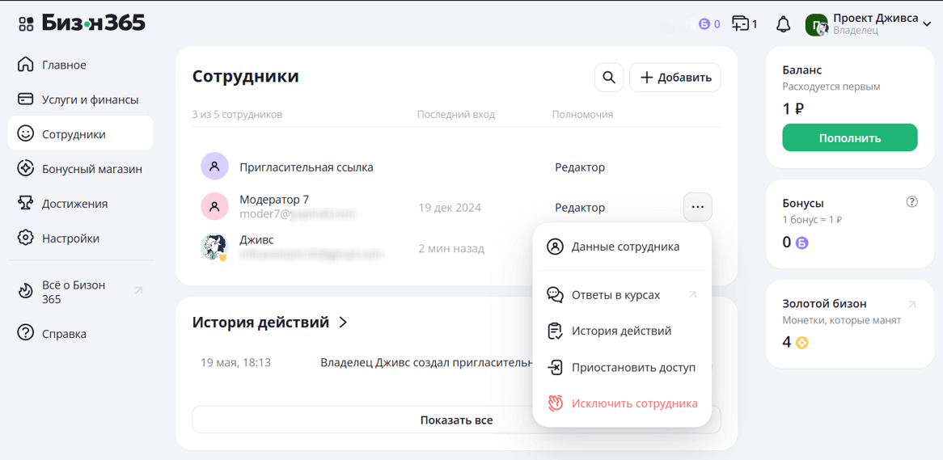Click the notification bell icon
The width and height of the screenshot is (943, 460).
pyautogui.click(x=783, y=24)
